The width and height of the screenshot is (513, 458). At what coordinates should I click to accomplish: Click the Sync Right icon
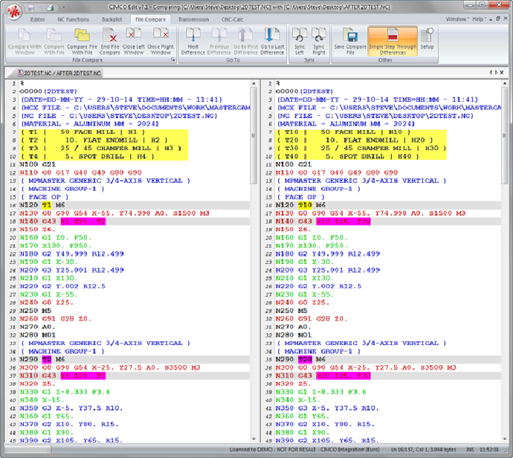pos(319,41)
